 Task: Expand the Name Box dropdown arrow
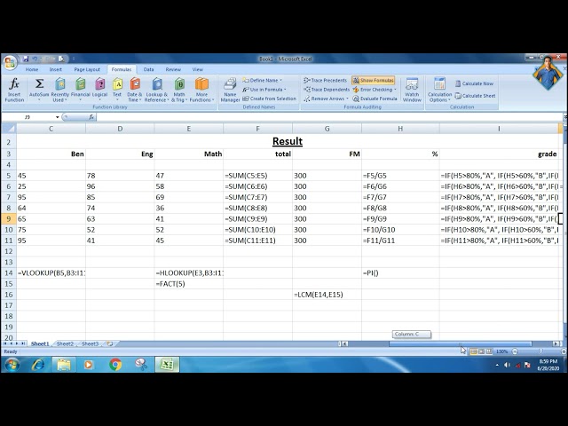pyautogui.click(x=57, y=117)
